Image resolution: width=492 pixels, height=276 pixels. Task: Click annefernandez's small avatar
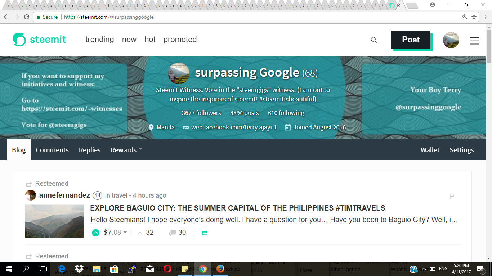click(31, 195)
